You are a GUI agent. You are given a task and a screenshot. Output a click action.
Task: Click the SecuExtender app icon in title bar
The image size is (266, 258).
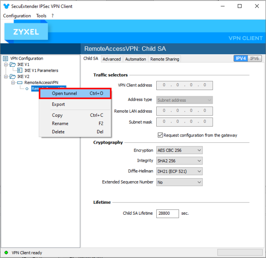6,6
